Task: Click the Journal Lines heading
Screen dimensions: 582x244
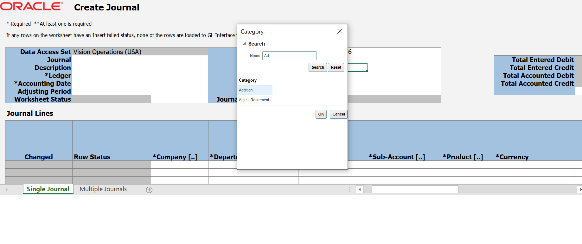Action: coord(30,113)
